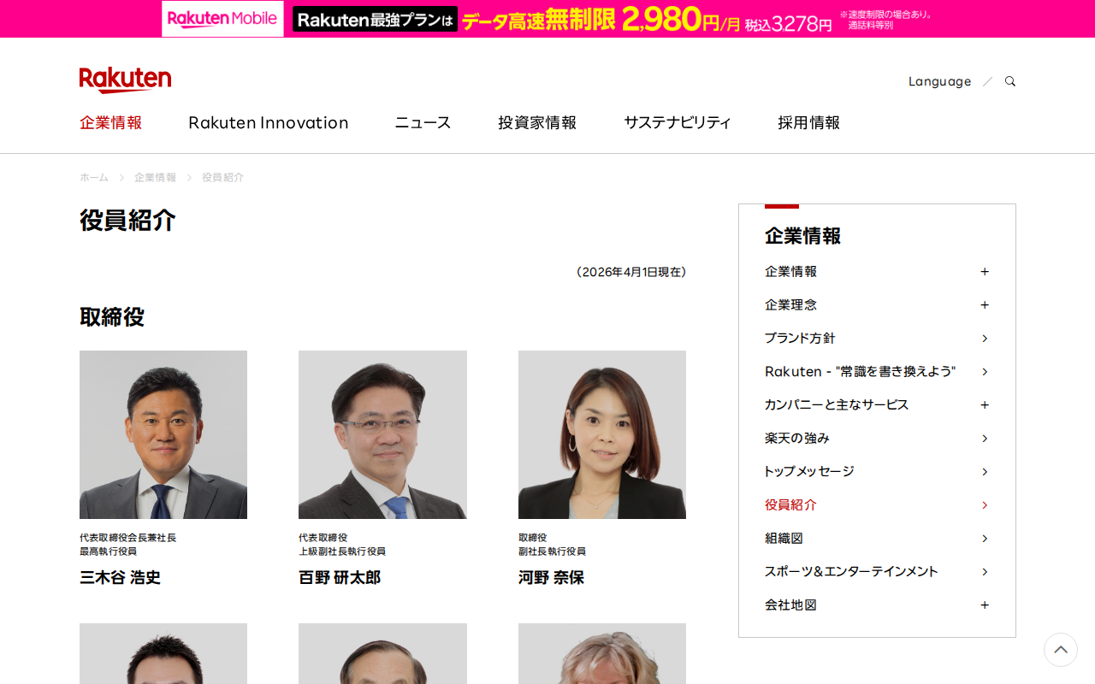Open the ブランド方針 sidebar link
The height and width of the screenshot is (684, 1095).
(800, 339)
